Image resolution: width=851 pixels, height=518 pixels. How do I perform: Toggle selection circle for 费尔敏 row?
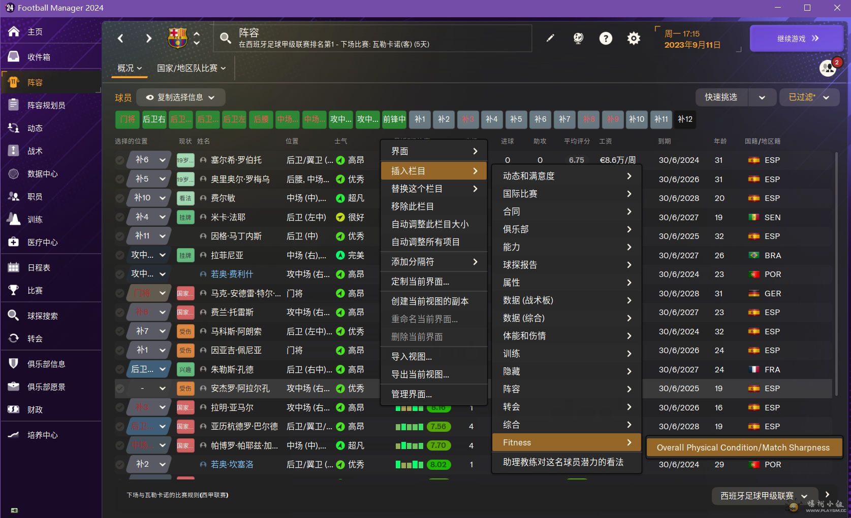pos(119,198)
